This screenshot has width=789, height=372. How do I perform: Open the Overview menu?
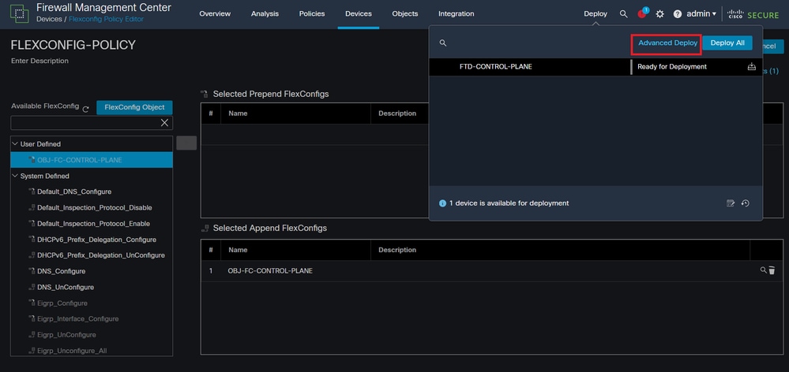point(215,13)
